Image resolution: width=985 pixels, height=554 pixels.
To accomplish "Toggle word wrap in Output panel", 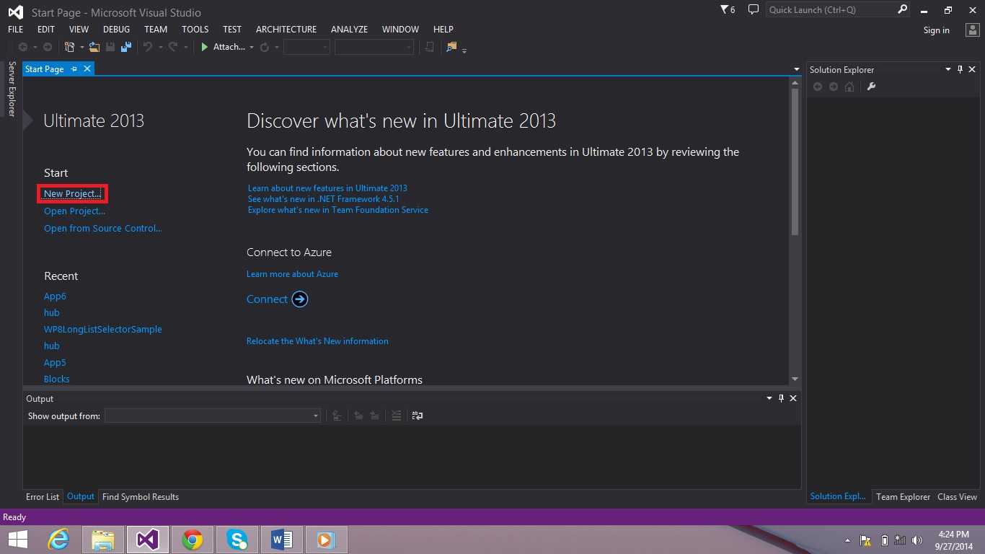I will [418, 415].
